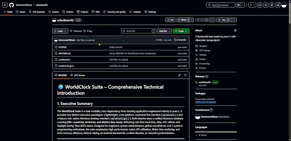The image size is (291, 141).
Task: Open the LICENSE file
Action: click(63, 47)
